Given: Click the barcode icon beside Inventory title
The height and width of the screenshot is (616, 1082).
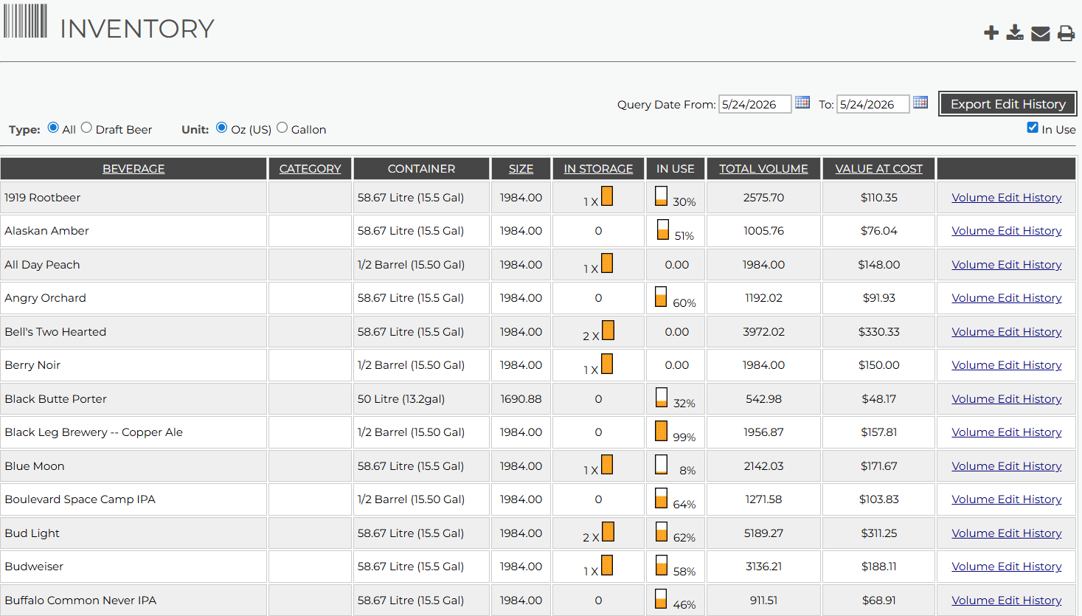Looking at the screenshot, I should tap(26, 21).
